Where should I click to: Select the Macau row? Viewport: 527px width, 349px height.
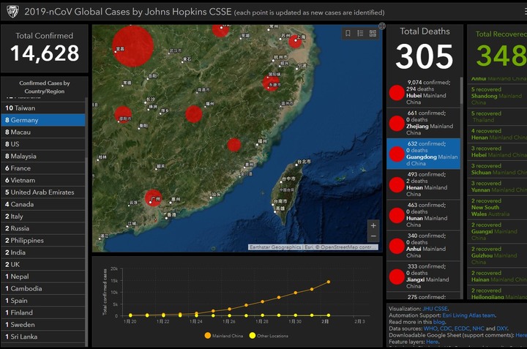click(x=43, y=132)
